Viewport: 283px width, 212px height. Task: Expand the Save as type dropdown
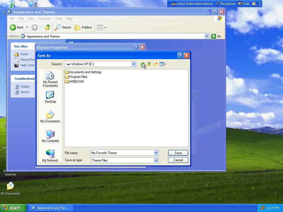(x=156, y=160)
